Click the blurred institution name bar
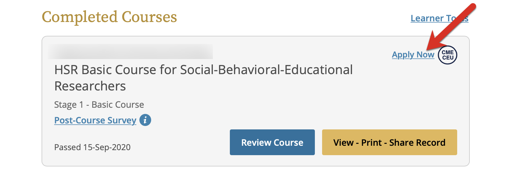 click(x=130, y=52)
